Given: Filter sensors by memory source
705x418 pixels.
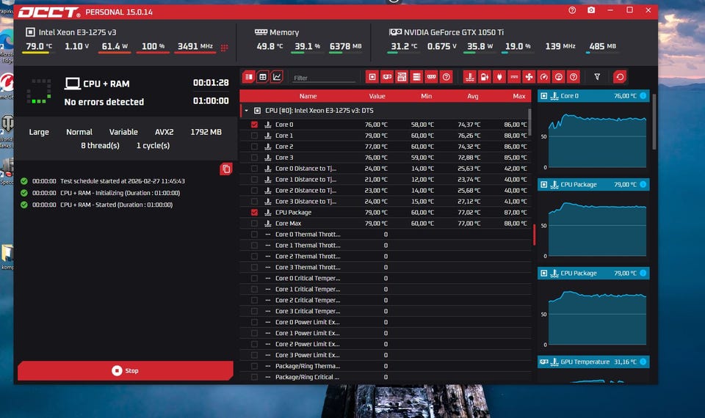Looking at the screenshot, I should (431, 77).
